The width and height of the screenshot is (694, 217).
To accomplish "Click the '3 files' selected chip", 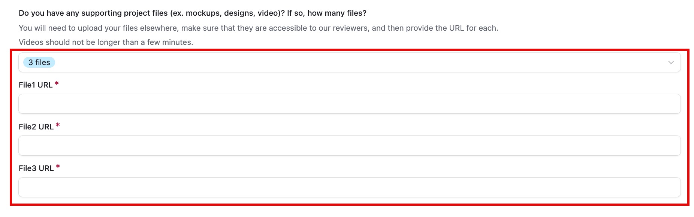I will click(x=39, y=62).
